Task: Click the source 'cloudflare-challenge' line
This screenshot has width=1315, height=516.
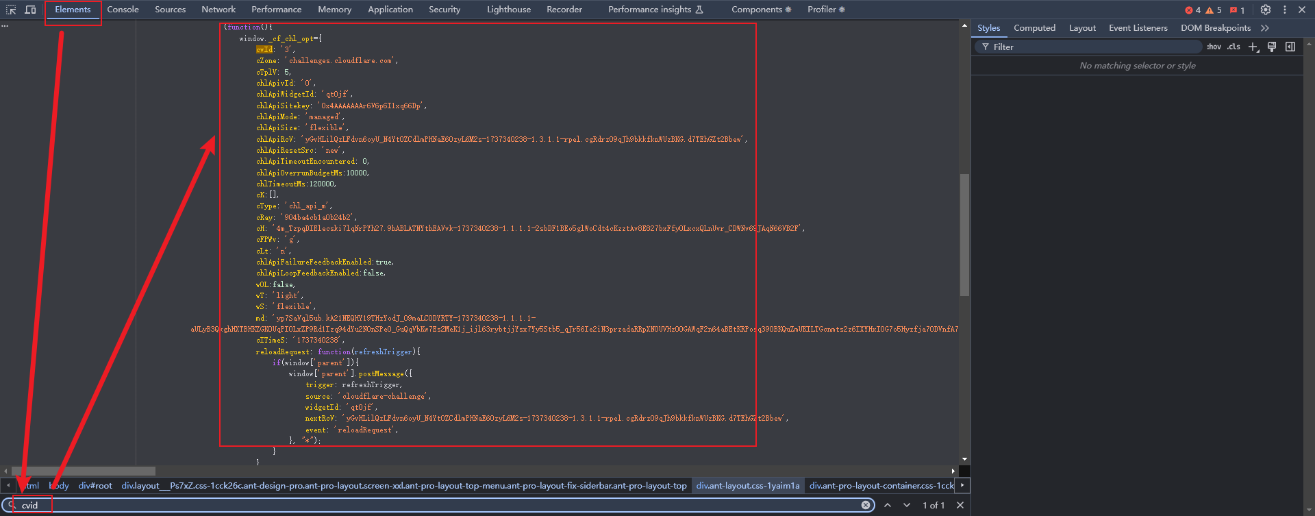Action: click(368, 396)
